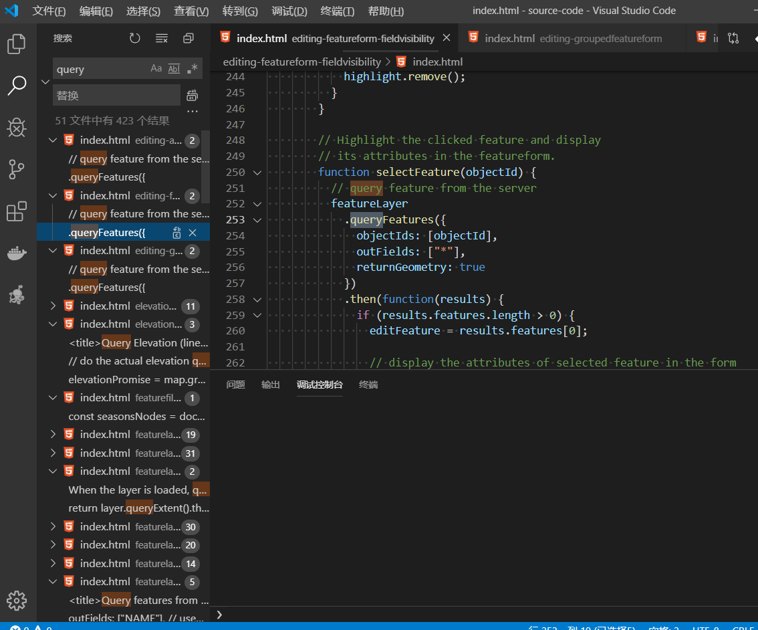Collapse index.html editing-g... results

(53, 250)
